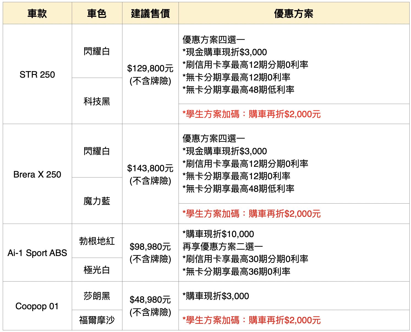Click 刷信用卡12期分期0利率 in Brera X 250 row
The height and width of the screenshot is (332, 411).
245,164
